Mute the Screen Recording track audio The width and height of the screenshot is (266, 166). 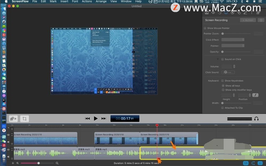[x=8, y=142]
